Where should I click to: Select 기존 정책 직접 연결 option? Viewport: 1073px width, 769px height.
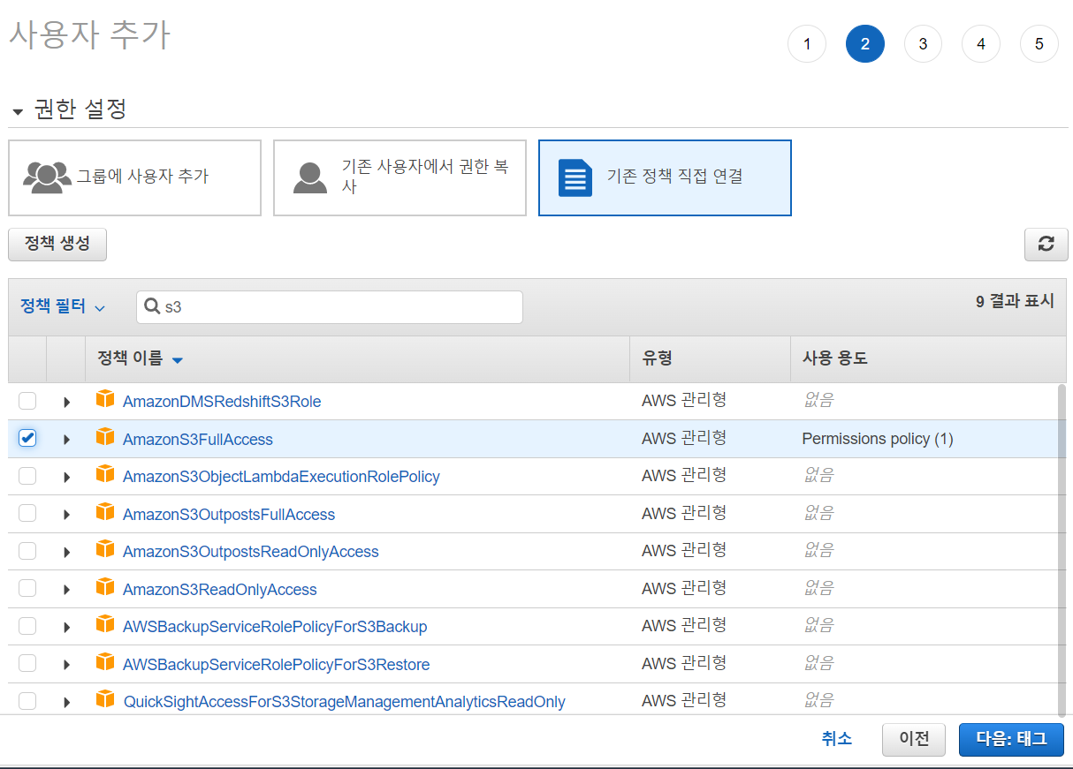pyautogui.click(x=665, y=177)
